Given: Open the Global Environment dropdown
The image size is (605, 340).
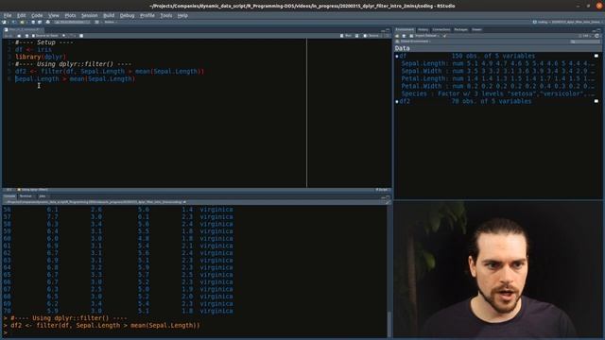Looking at the screenshot, I should tap(414, 42).
